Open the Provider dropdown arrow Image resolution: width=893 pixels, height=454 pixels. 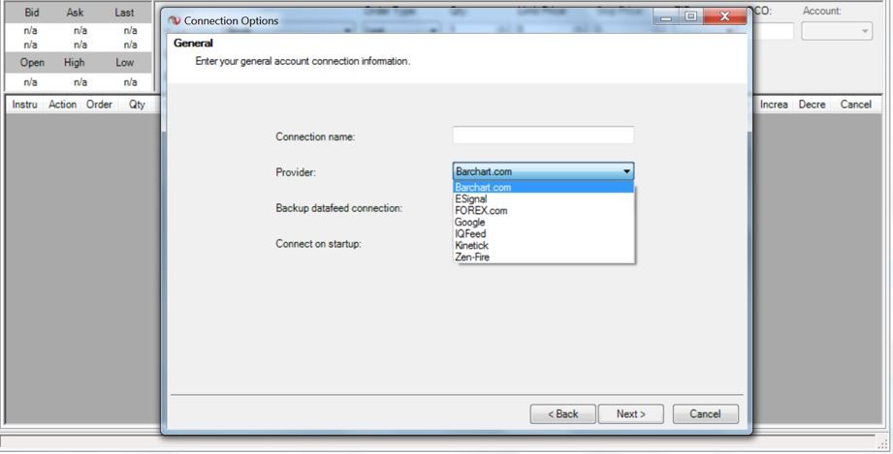(x=626, y=171)
